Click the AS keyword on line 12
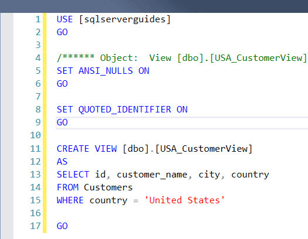308x239 pixels. [62, 162]
